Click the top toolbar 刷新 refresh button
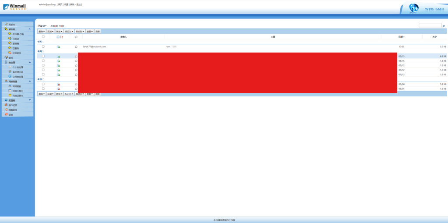448x223 pixels. pos(98,32)
